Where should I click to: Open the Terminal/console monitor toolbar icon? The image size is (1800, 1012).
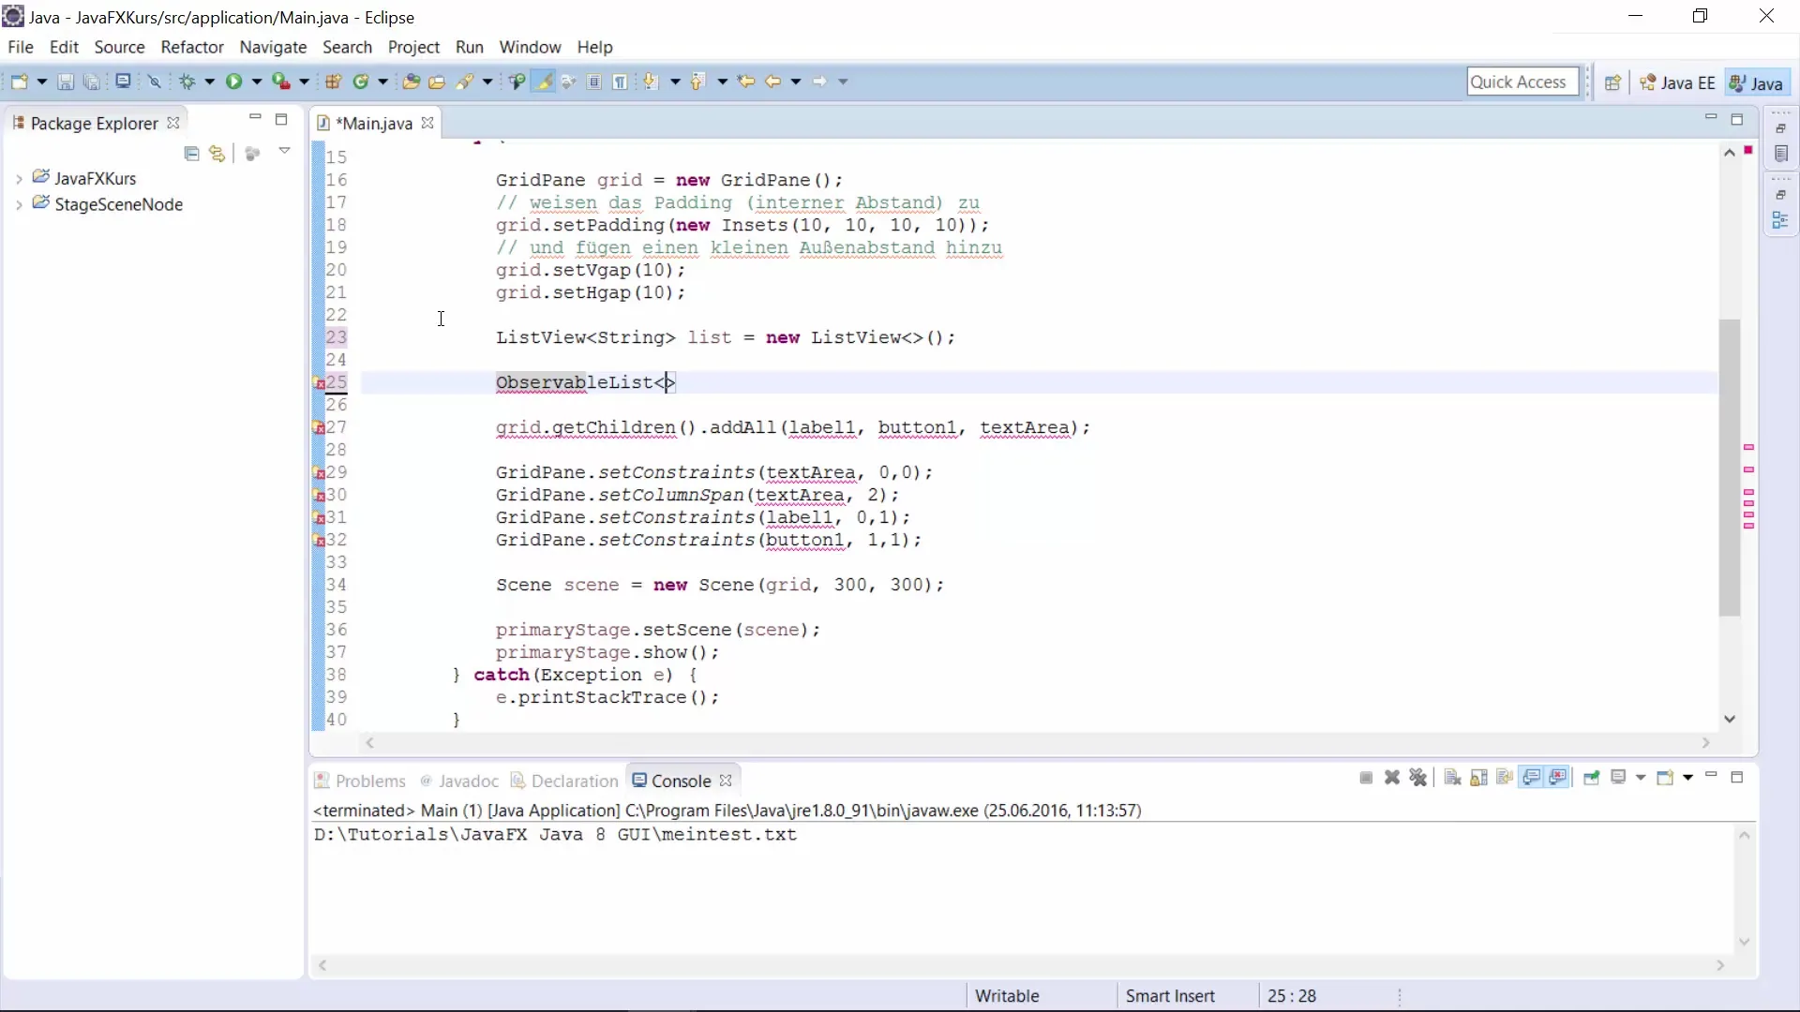pyautogui.click(x=123, y=82)
